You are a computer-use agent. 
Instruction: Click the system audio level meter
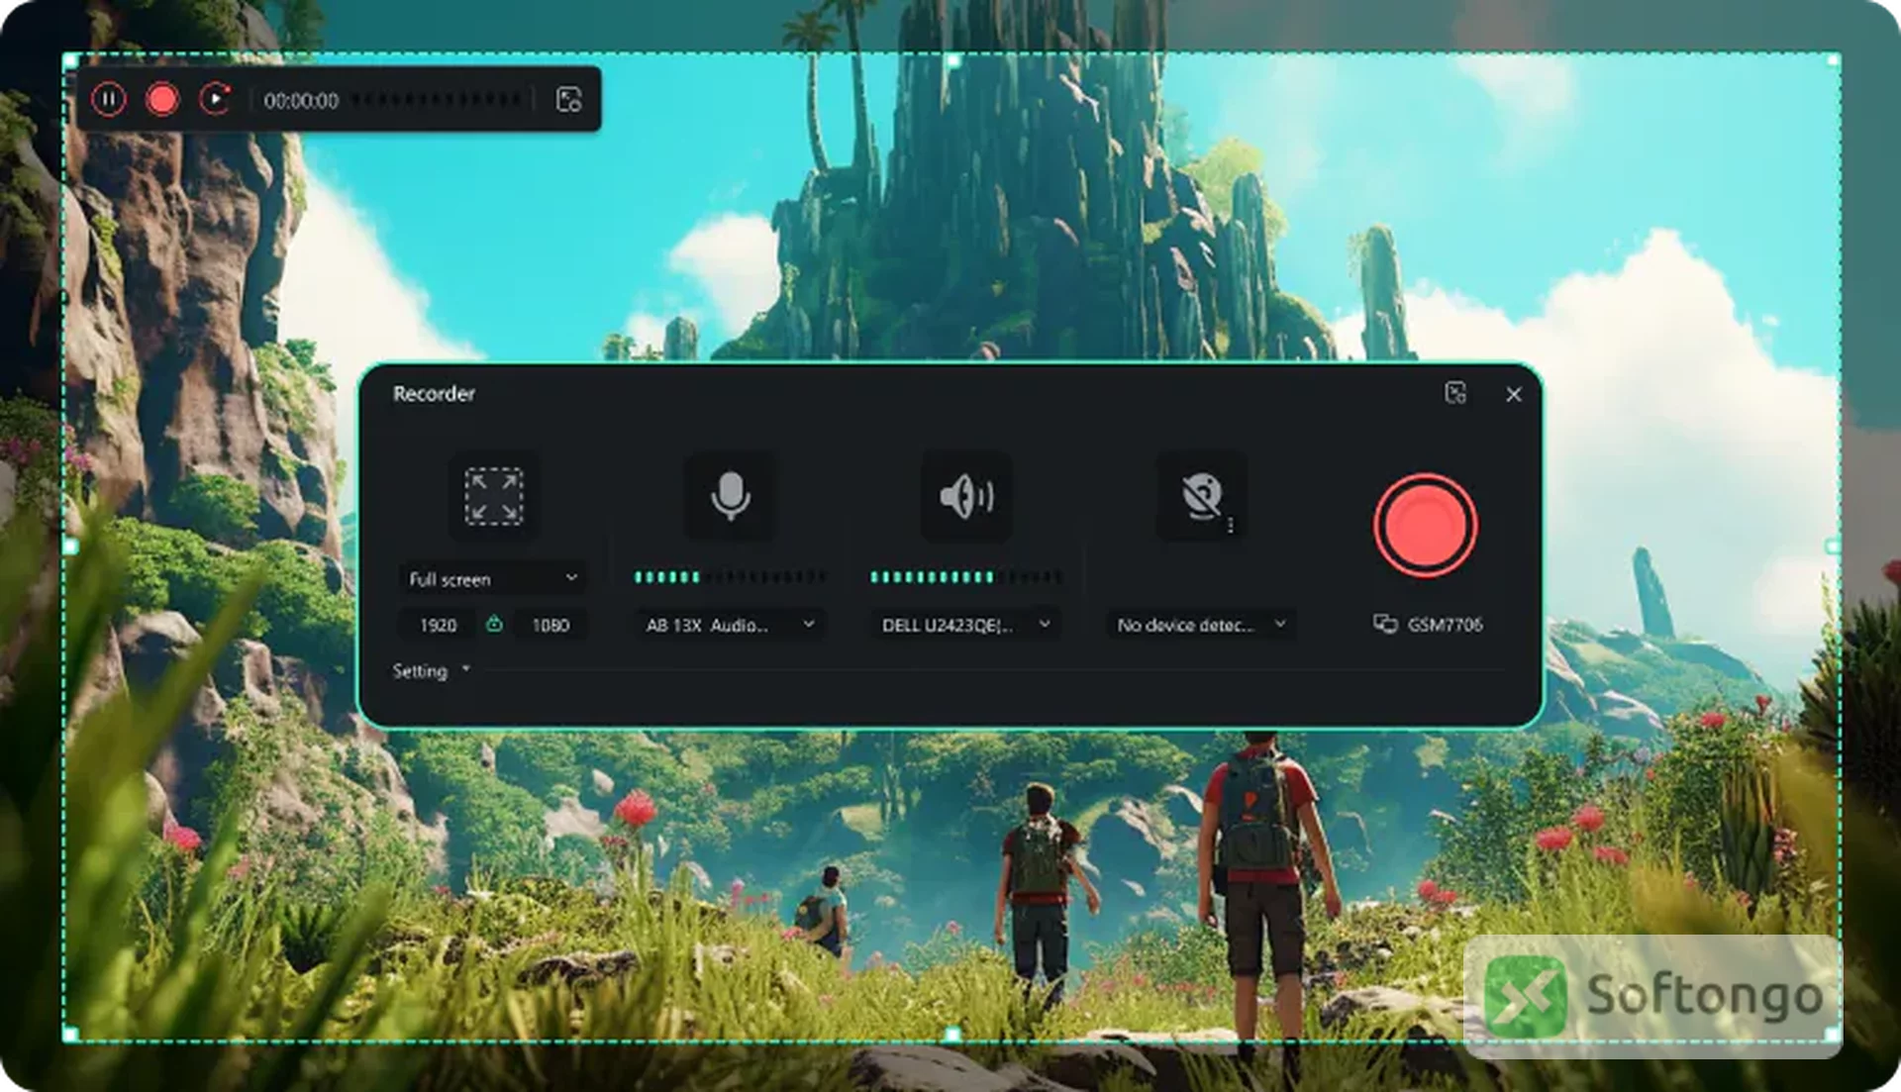966,576
